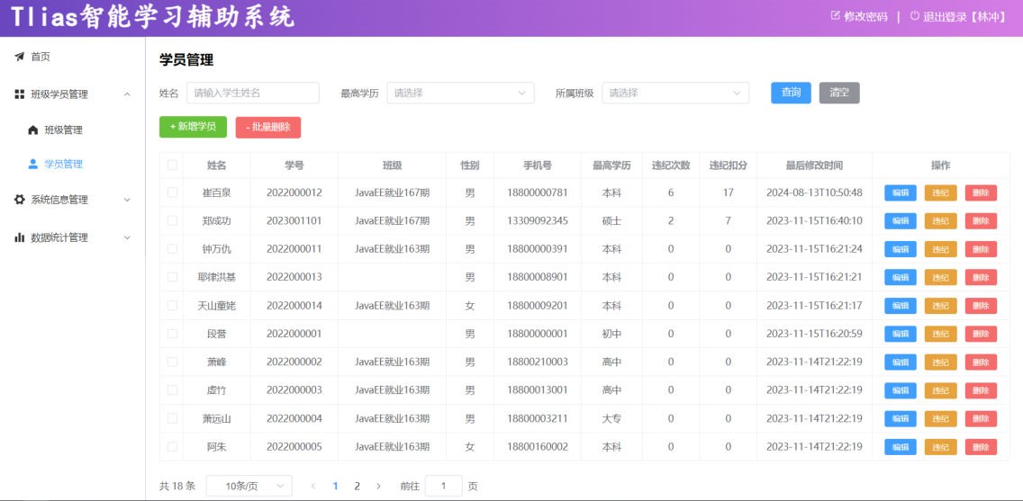1023x501 pixels.
Task: Click the phone number 18800009201 cell
Action: 538,306
